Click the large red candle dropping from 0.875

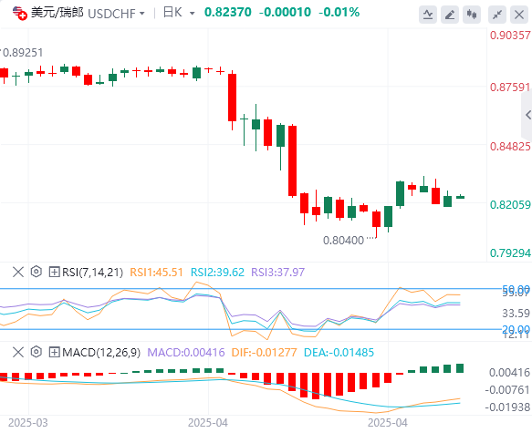(232, 98)
